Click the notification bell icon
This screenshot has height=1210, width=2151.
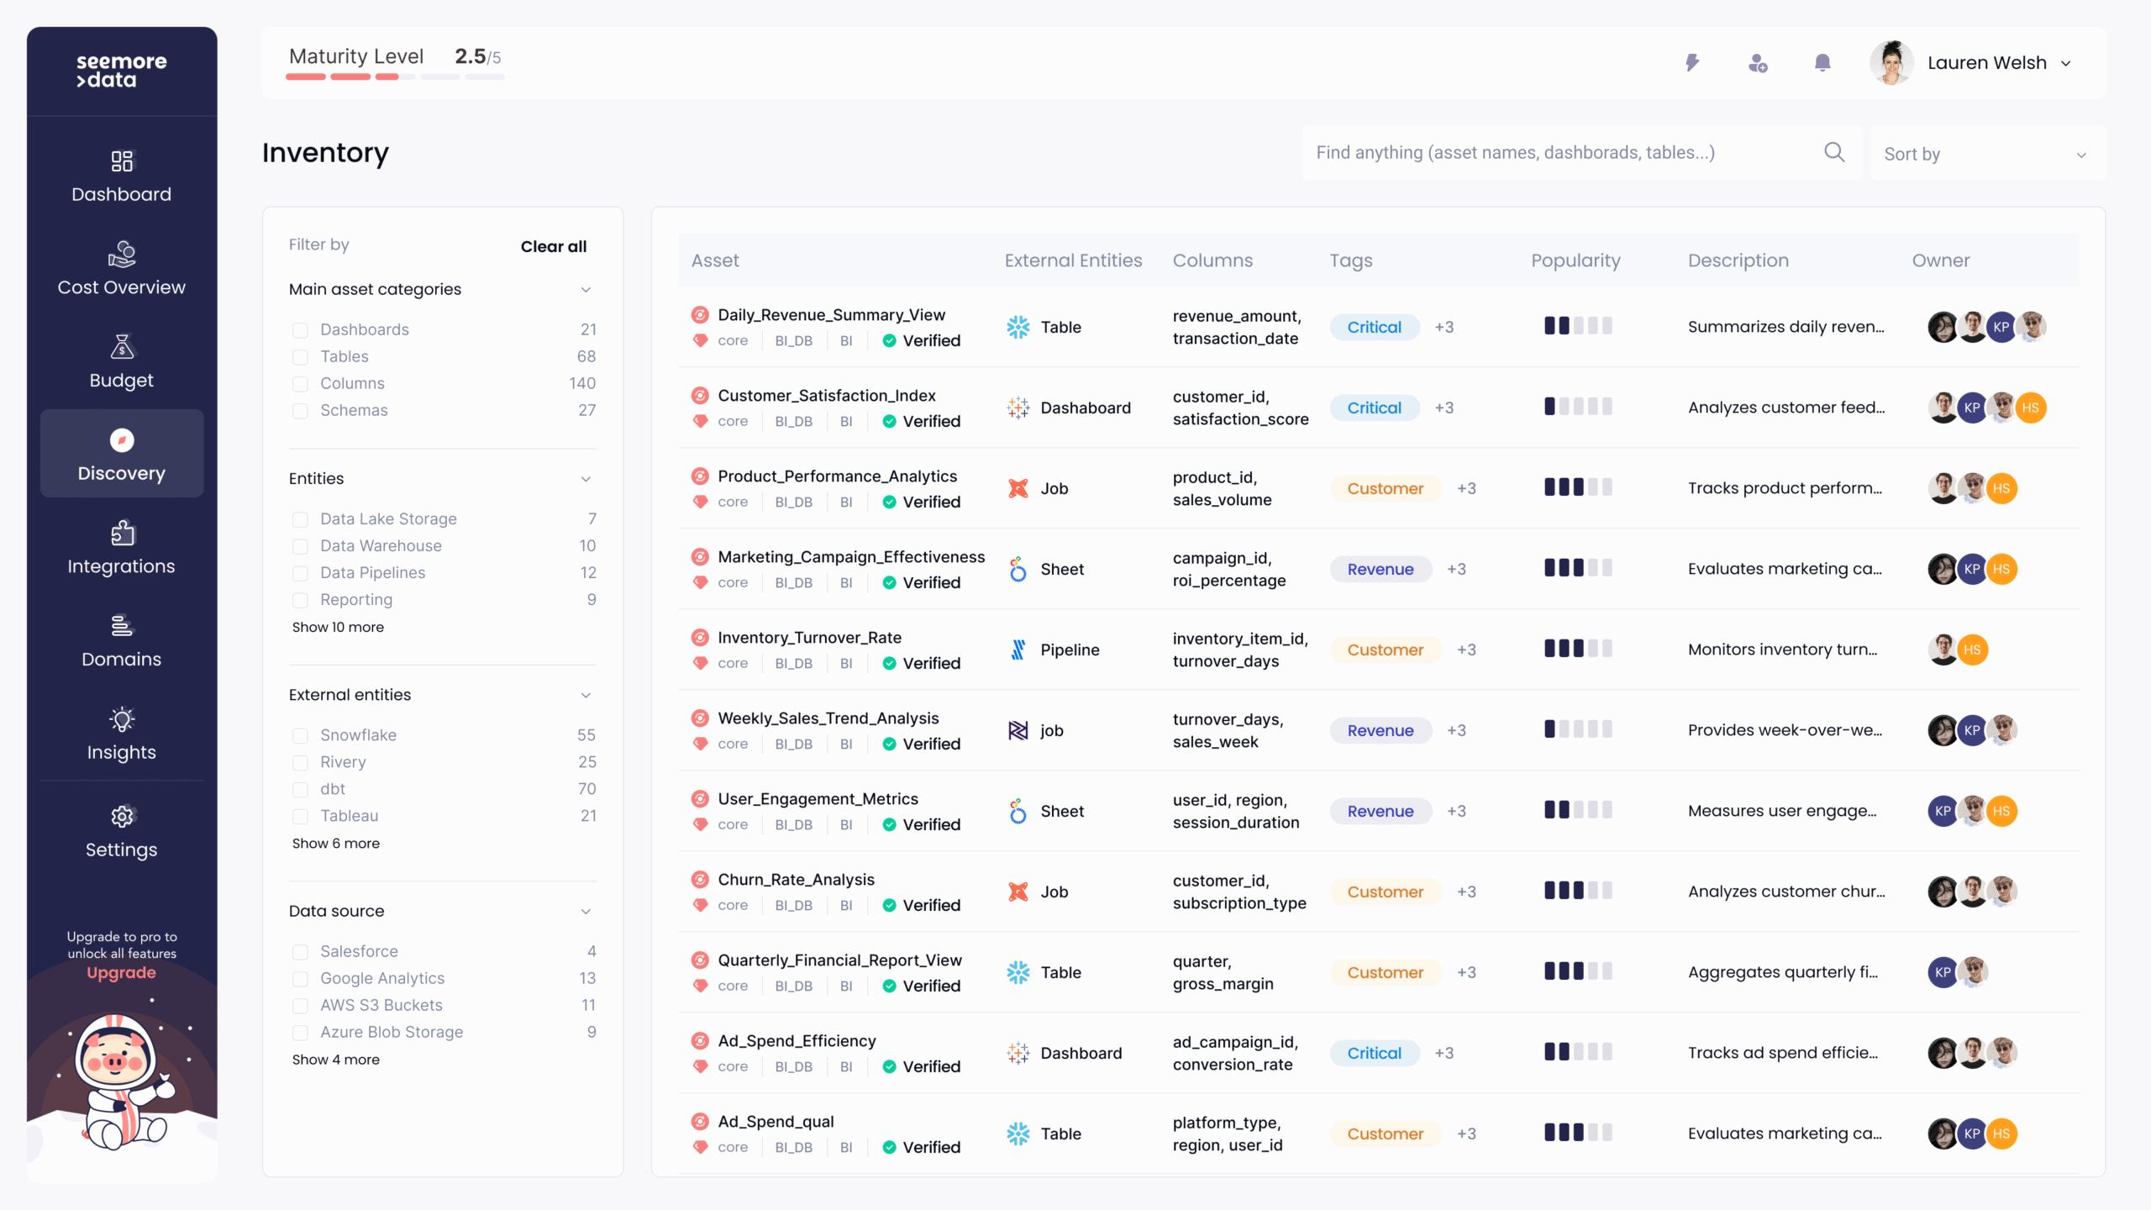1822,63
